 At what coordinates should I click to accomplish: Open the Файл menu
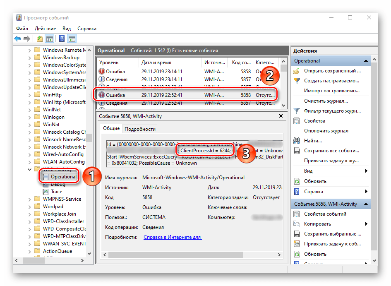[22, 29]
